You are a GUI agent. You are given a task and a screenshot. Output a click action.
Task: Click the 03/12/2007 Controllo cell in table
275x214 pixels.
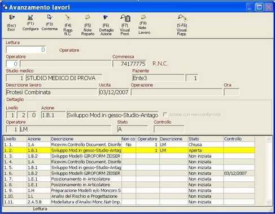(x=239, y=173)
